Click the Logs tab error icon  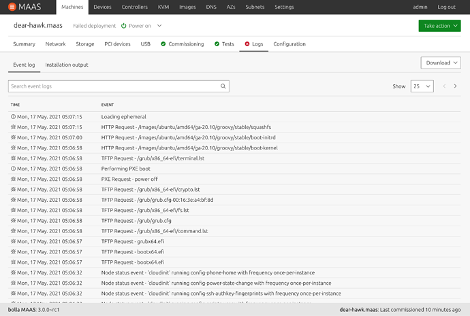(x=247, y=44)
